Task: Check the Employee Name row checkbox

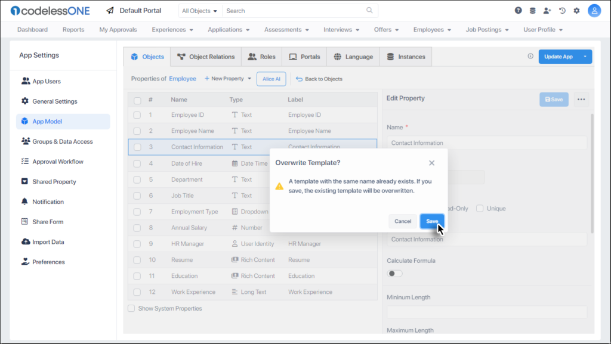Action: (137, 131)
